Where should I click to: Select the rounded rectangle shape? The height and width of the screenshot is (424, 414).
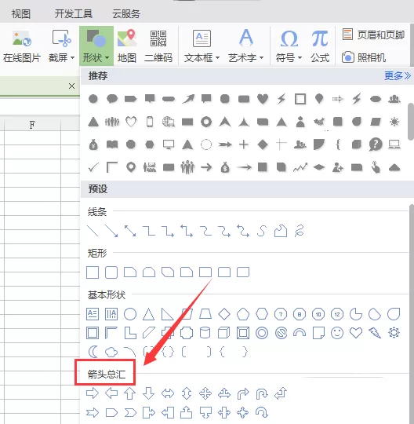click(111, 272)
